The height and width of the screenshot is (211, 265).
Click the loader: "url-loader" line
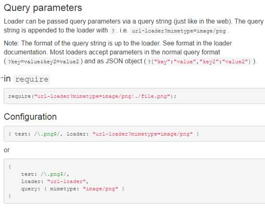[55, 182]
